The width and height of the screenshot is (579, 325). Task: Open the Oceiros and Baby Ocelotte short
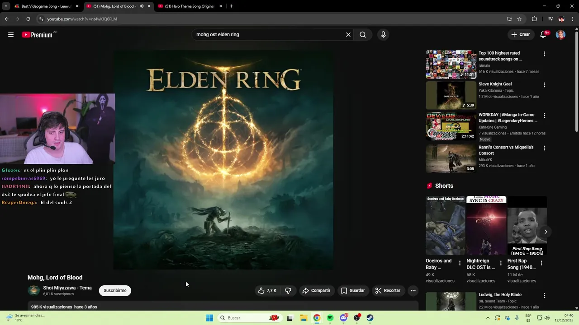point(445,226)
